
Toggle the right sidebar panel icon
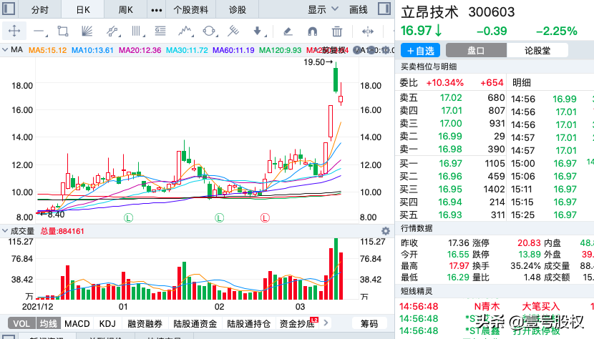pos(384,9)
